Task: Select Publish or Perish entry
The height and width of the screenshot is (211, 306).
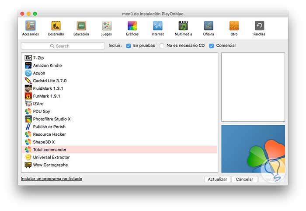Action: tap(49, 127)
